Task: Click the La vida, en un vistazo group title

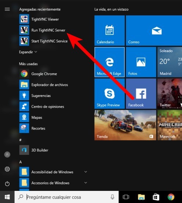Action: 112,9
